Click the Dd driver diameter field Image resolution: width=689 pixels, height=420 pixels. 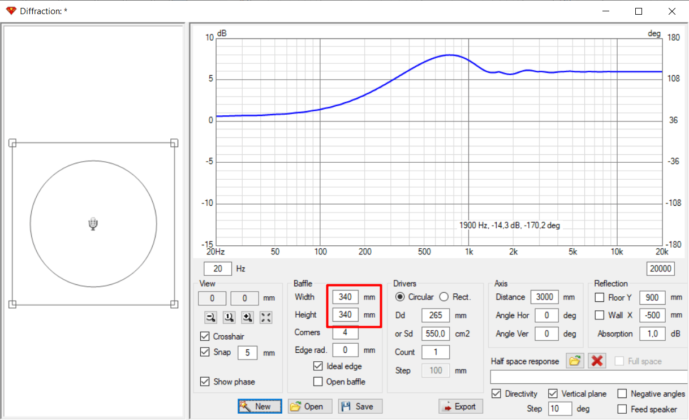(x=436, y=315)
